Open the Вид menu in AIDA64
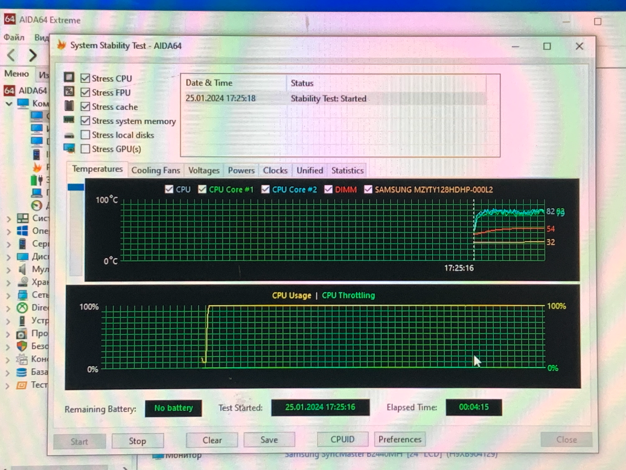The width and height of the screenshot is (626, 470). 40,37
